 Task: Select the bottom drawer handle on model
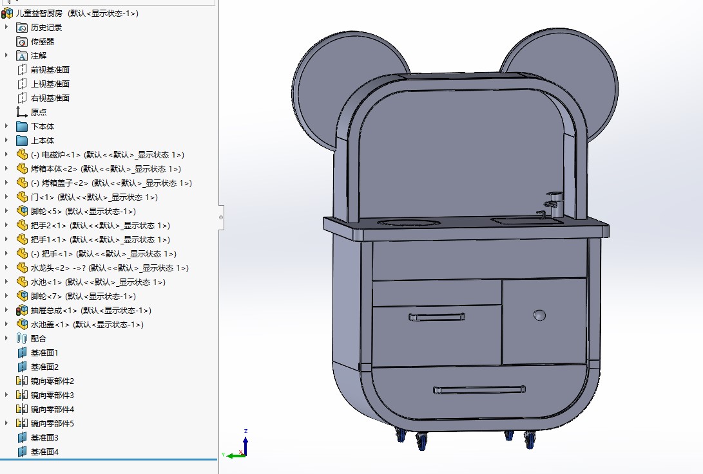pyautogui.click(x=479, y=390)
